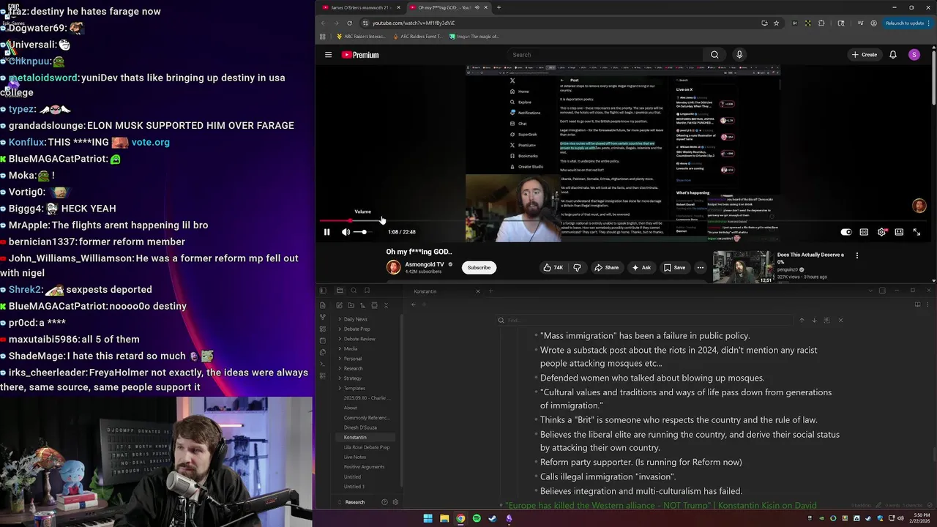Open the Dinesh D'Souza note
The width and height of the screenshot is (937, 527).
tap(360, 427)
